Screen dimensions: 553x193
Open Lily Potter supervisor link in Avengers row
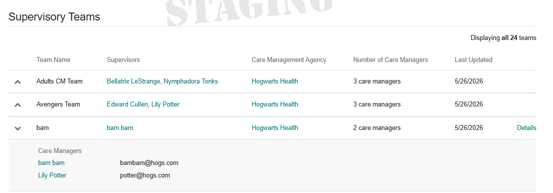(x=165, y=104)
